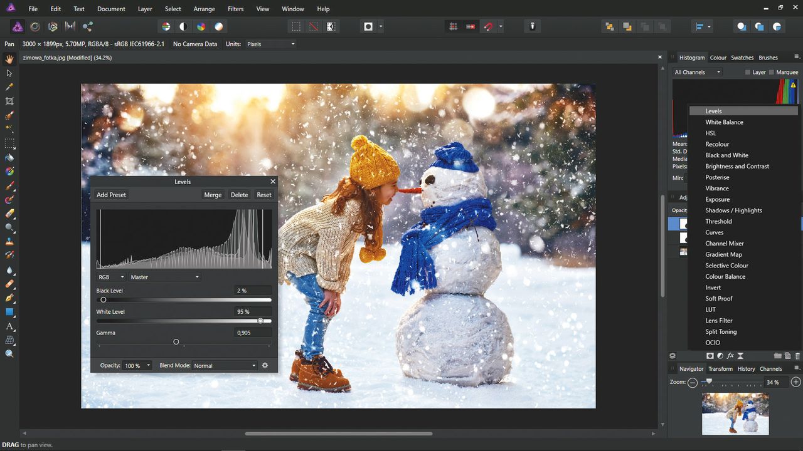
Task: Open the Master channel dropdown in Levels
Action: click(164, 277)
